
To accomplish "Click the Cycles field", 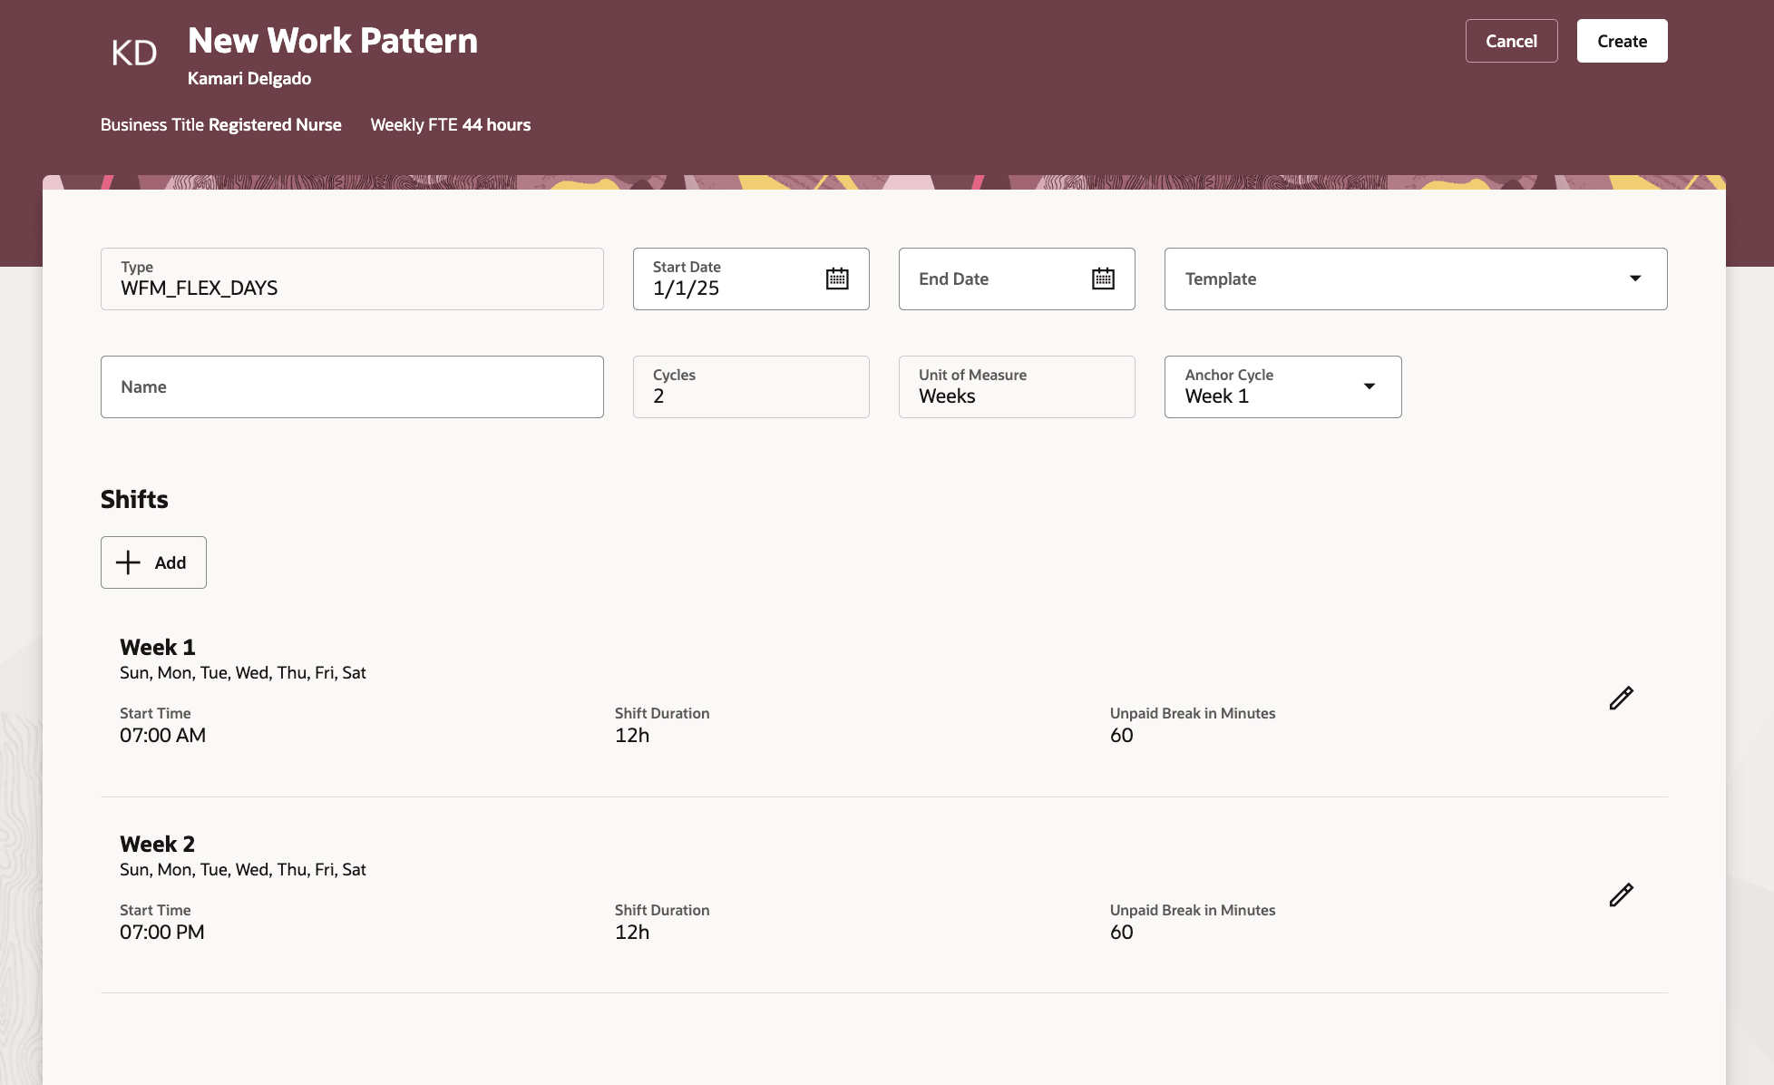I will coord(750,386).
